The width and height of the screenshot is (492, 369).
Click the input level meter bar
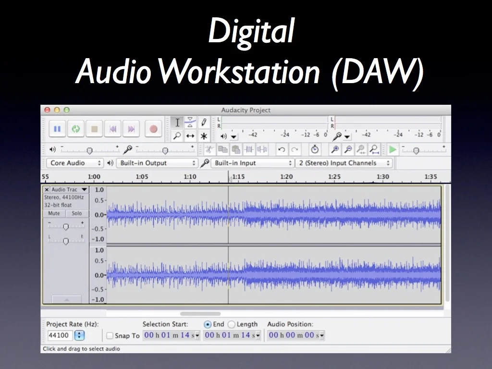pyautogui.click(x=388, y=123)
